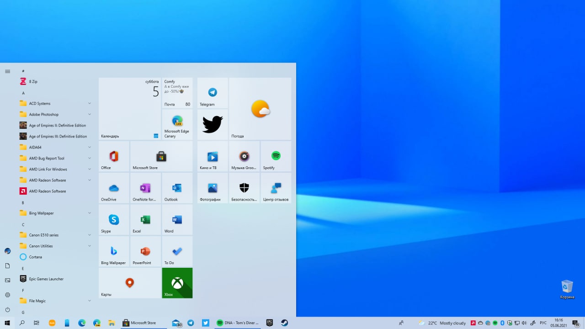Image resolution: width=585 pixels, height=329 pixels.
Task: Expand the Canon Utilities folder
Action: [55, 246]
